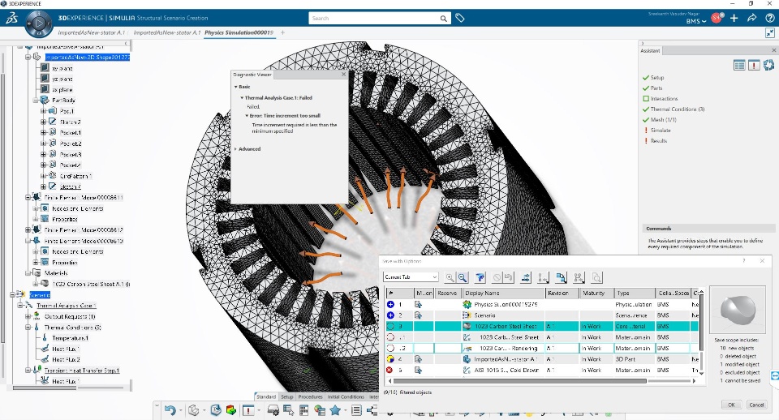Toggle the Thermal Conditions (3) check
Screen dimensions: 779x420
646,109
